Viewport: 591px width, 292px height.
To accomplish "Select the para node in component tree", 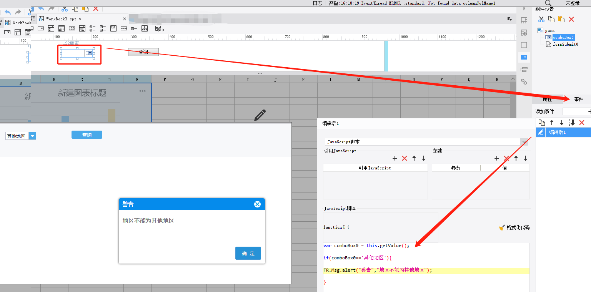I will (x=549, y=30).
